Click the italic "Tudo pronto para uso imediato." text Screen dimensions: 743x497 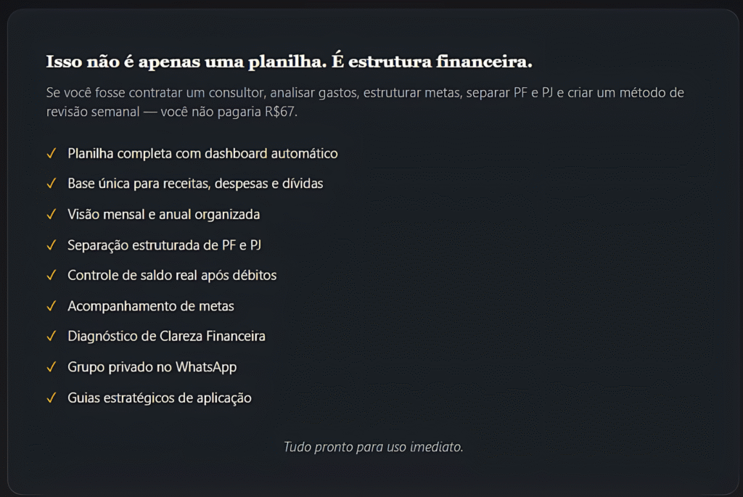(373, 447)
